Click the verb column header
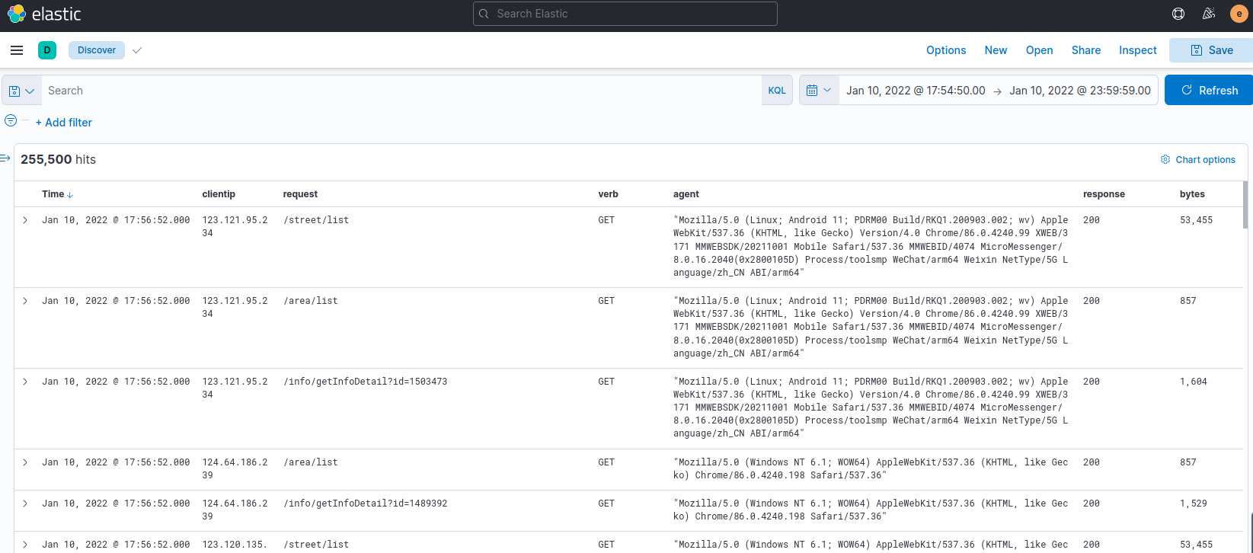1253x553 pixels. click(608, 194)
